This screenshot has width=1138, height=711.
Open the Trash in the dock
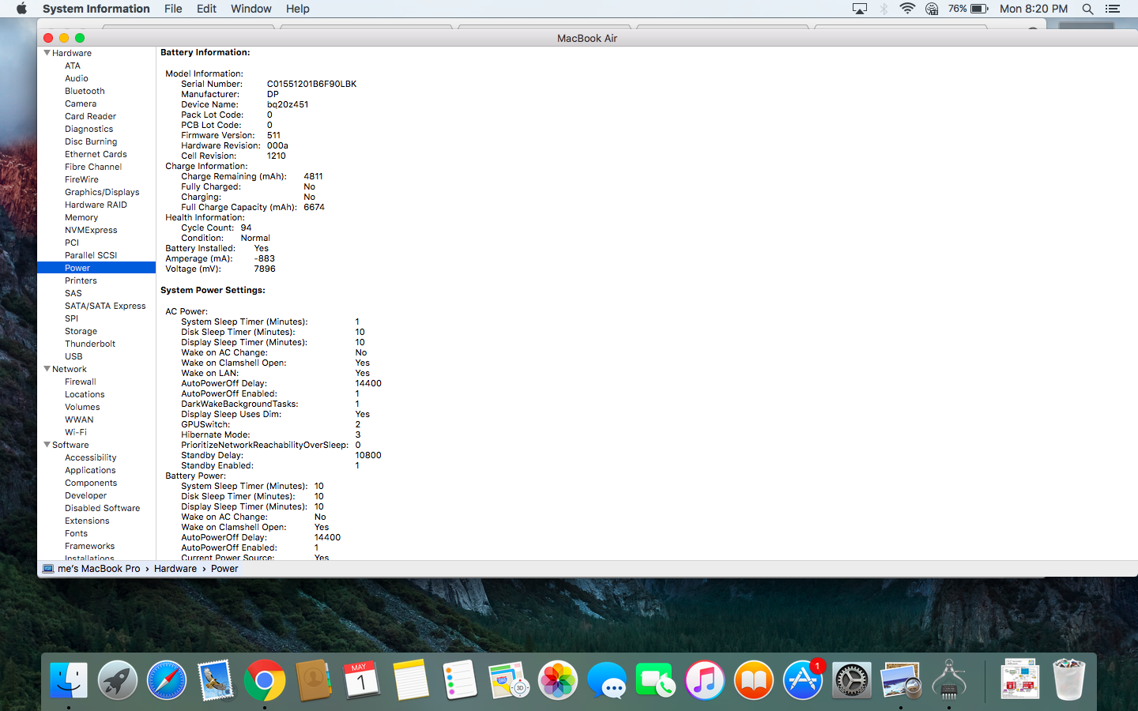[x=1069, y=679]
